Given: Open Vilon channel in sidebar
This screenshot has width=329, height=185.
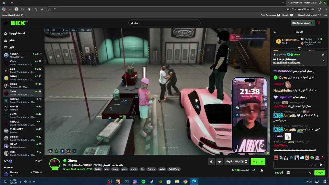Looking at the screenshot, I should (22, 63).
